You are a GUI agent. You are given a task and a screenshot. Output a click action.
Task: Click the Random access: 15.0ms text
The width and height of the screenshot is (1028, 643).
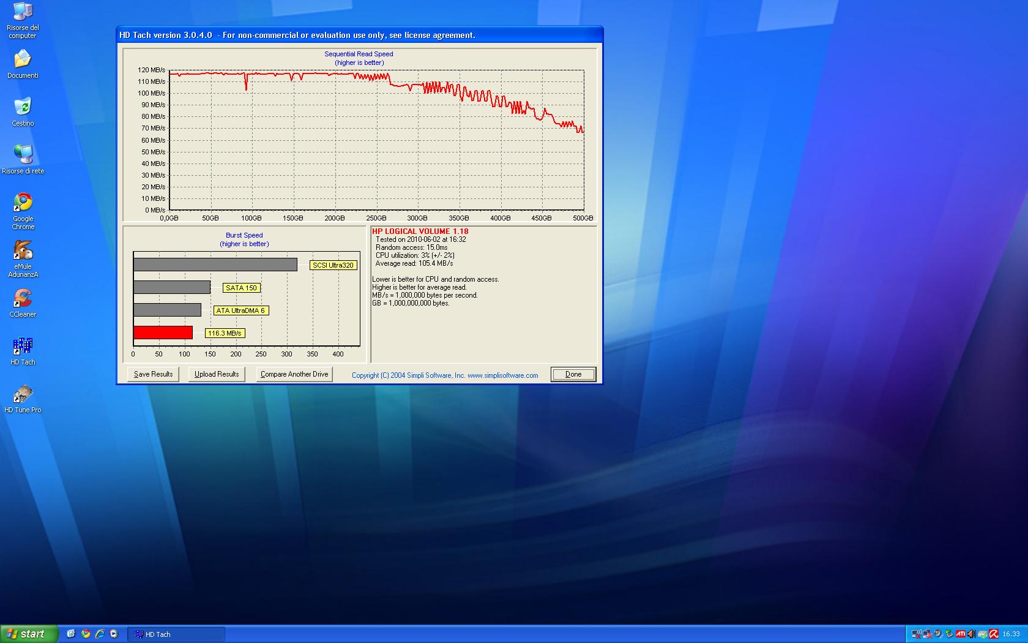411,247
